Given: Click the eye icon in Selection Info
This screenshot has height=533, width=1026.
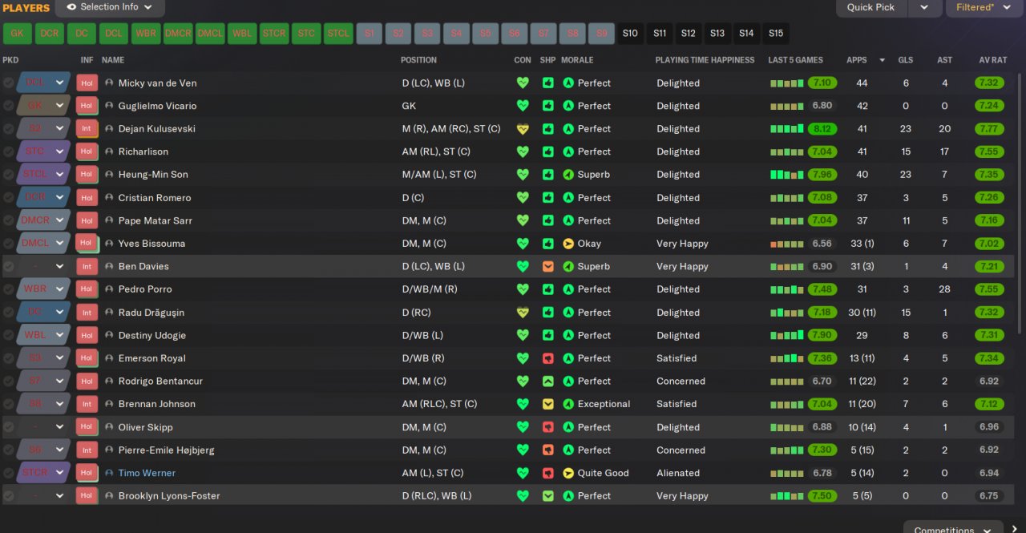Looking at the screenshot, I should coord(71,7).
